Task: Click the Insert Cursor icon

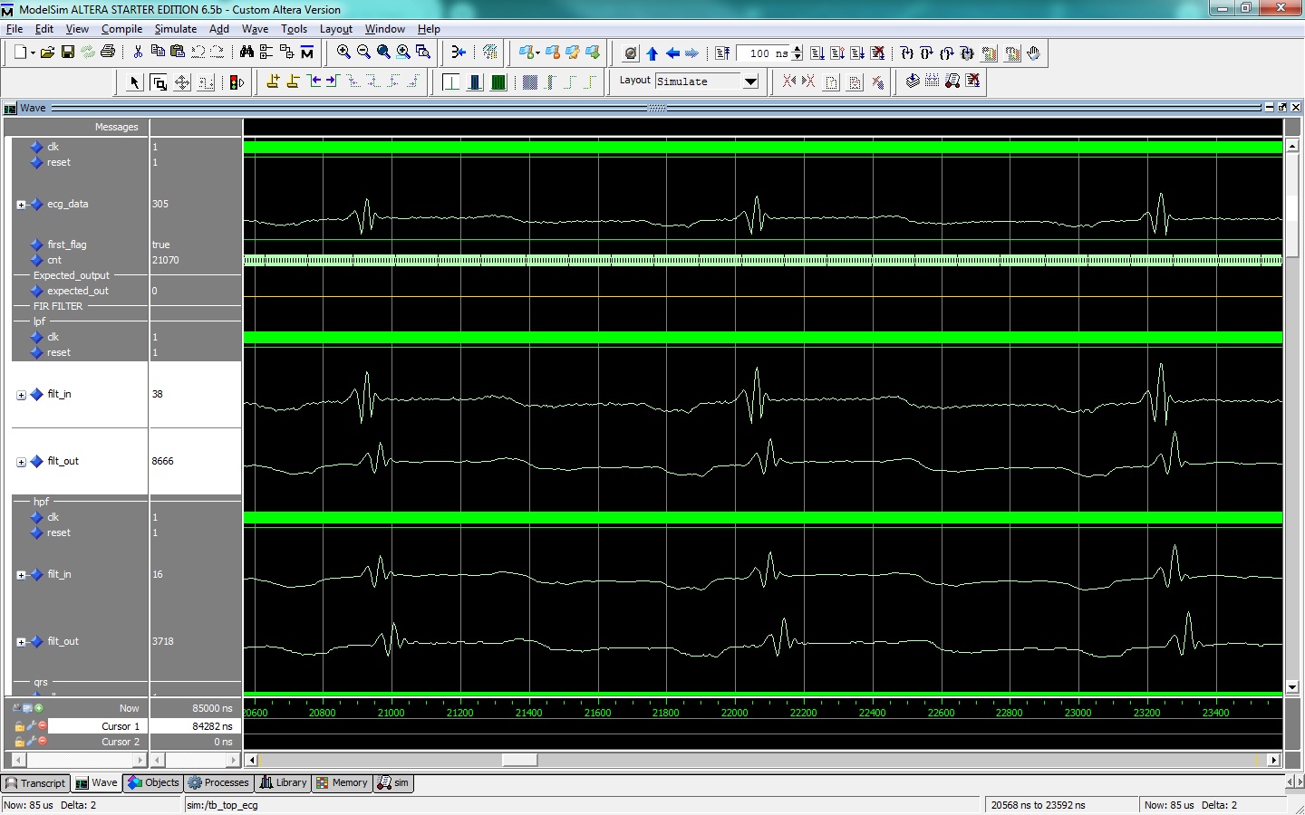Action: (273, 81)
